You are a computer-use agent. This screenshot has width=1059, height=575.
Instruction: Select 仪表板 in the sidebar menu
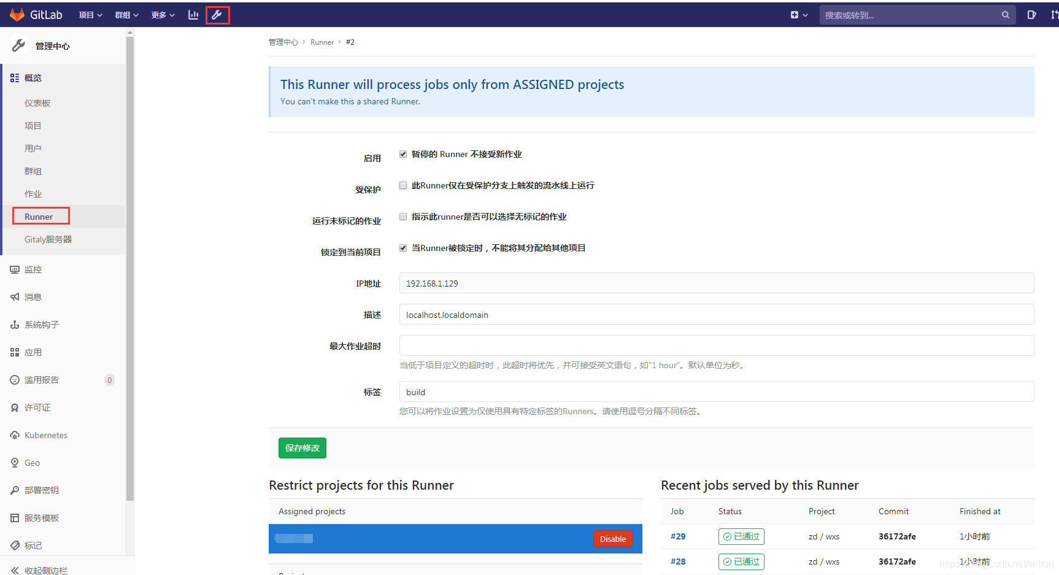(37, 103)
